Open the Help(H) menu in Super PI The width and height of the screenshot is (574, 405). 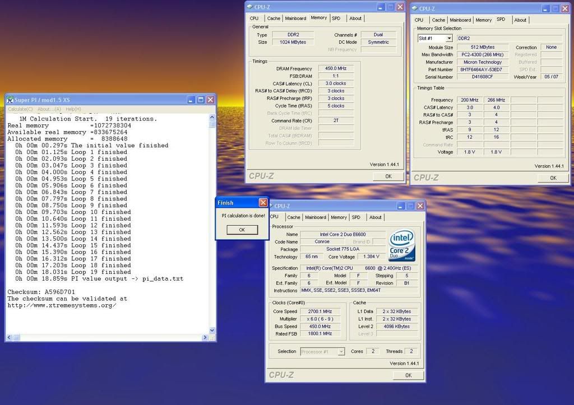(x=73, y=109)
